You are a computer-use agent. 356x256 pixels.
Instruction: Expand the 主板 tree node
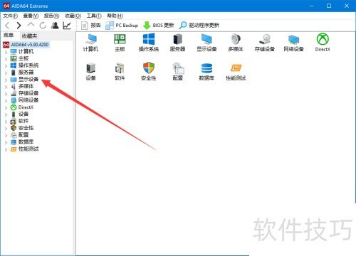coord(6,59)
